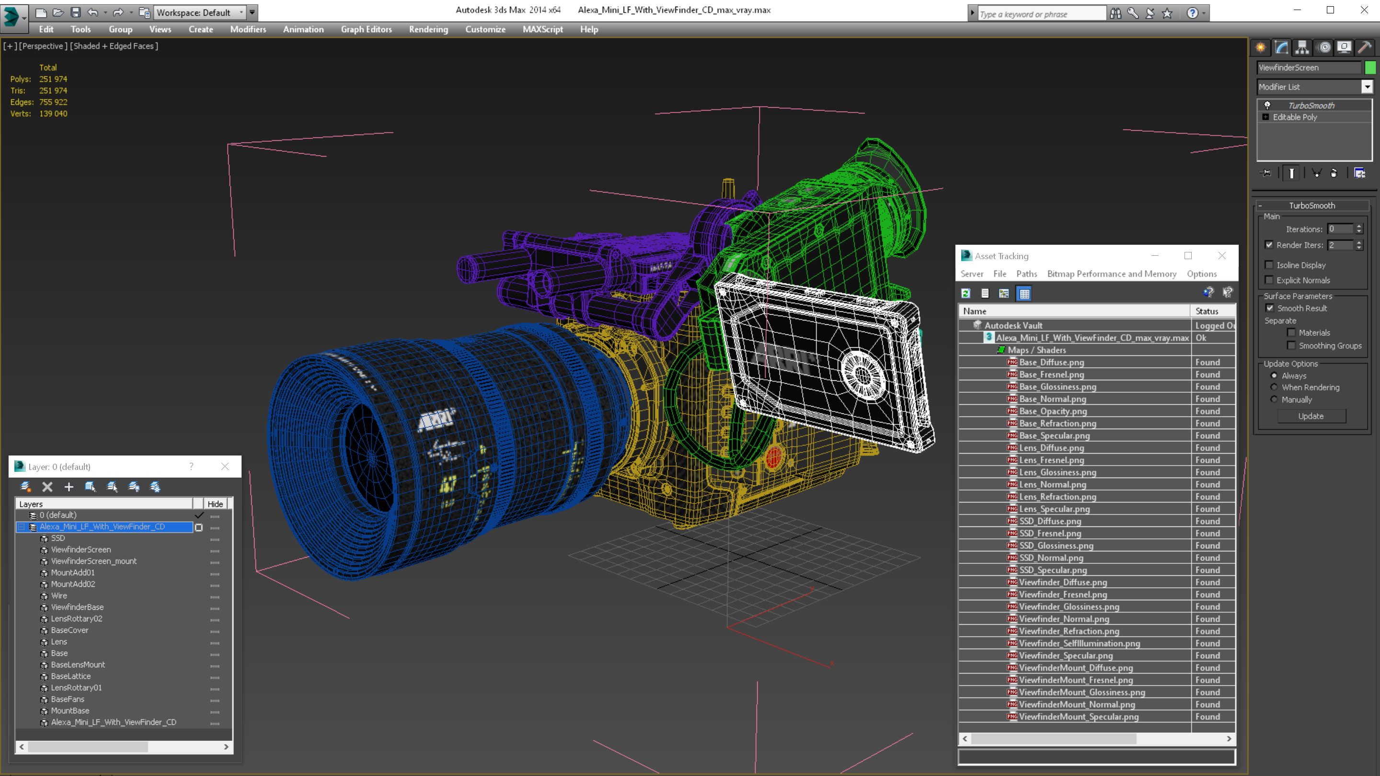Image resolution: width=1380 pixels, height=776 pixels.
Task: Click Create New Layer icon
Action: [25, 486]
